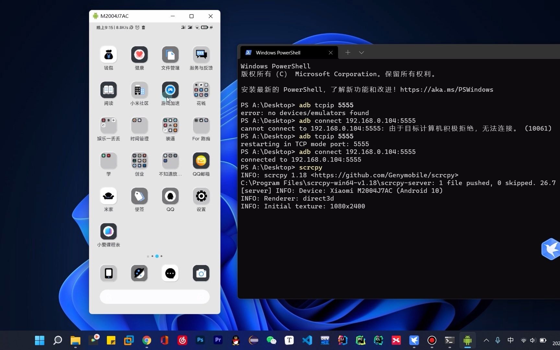Select the Windows PowerShell tab
This screenshot has height=350, width=560.
click(x=289, y=52)
